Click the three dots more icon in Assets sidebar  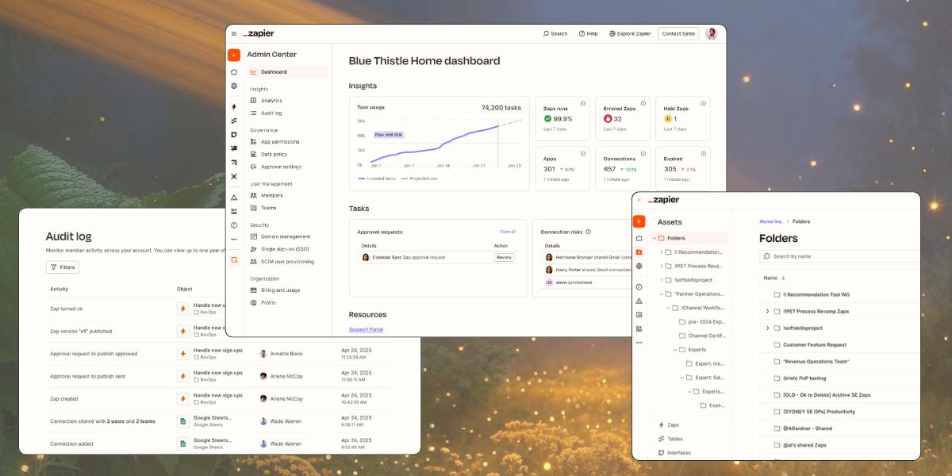pos(639,343)
